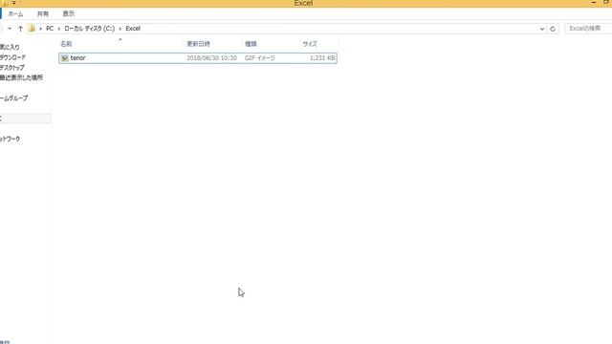This screenshot has height=344, width=612.
Task: Open the 表示 ribbon tab
Action: (x=68, y=14)
